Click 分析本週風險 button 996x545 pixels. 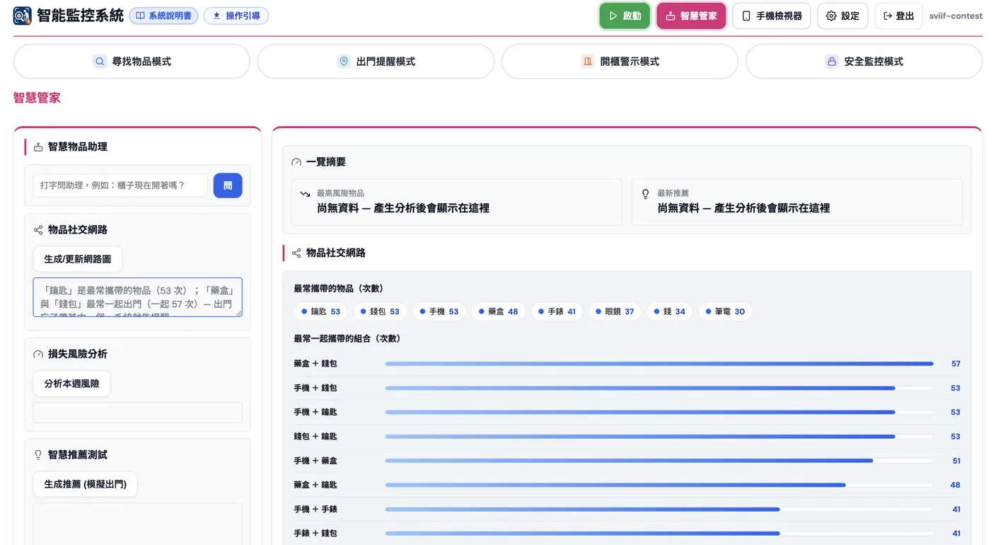click(71, 384)
